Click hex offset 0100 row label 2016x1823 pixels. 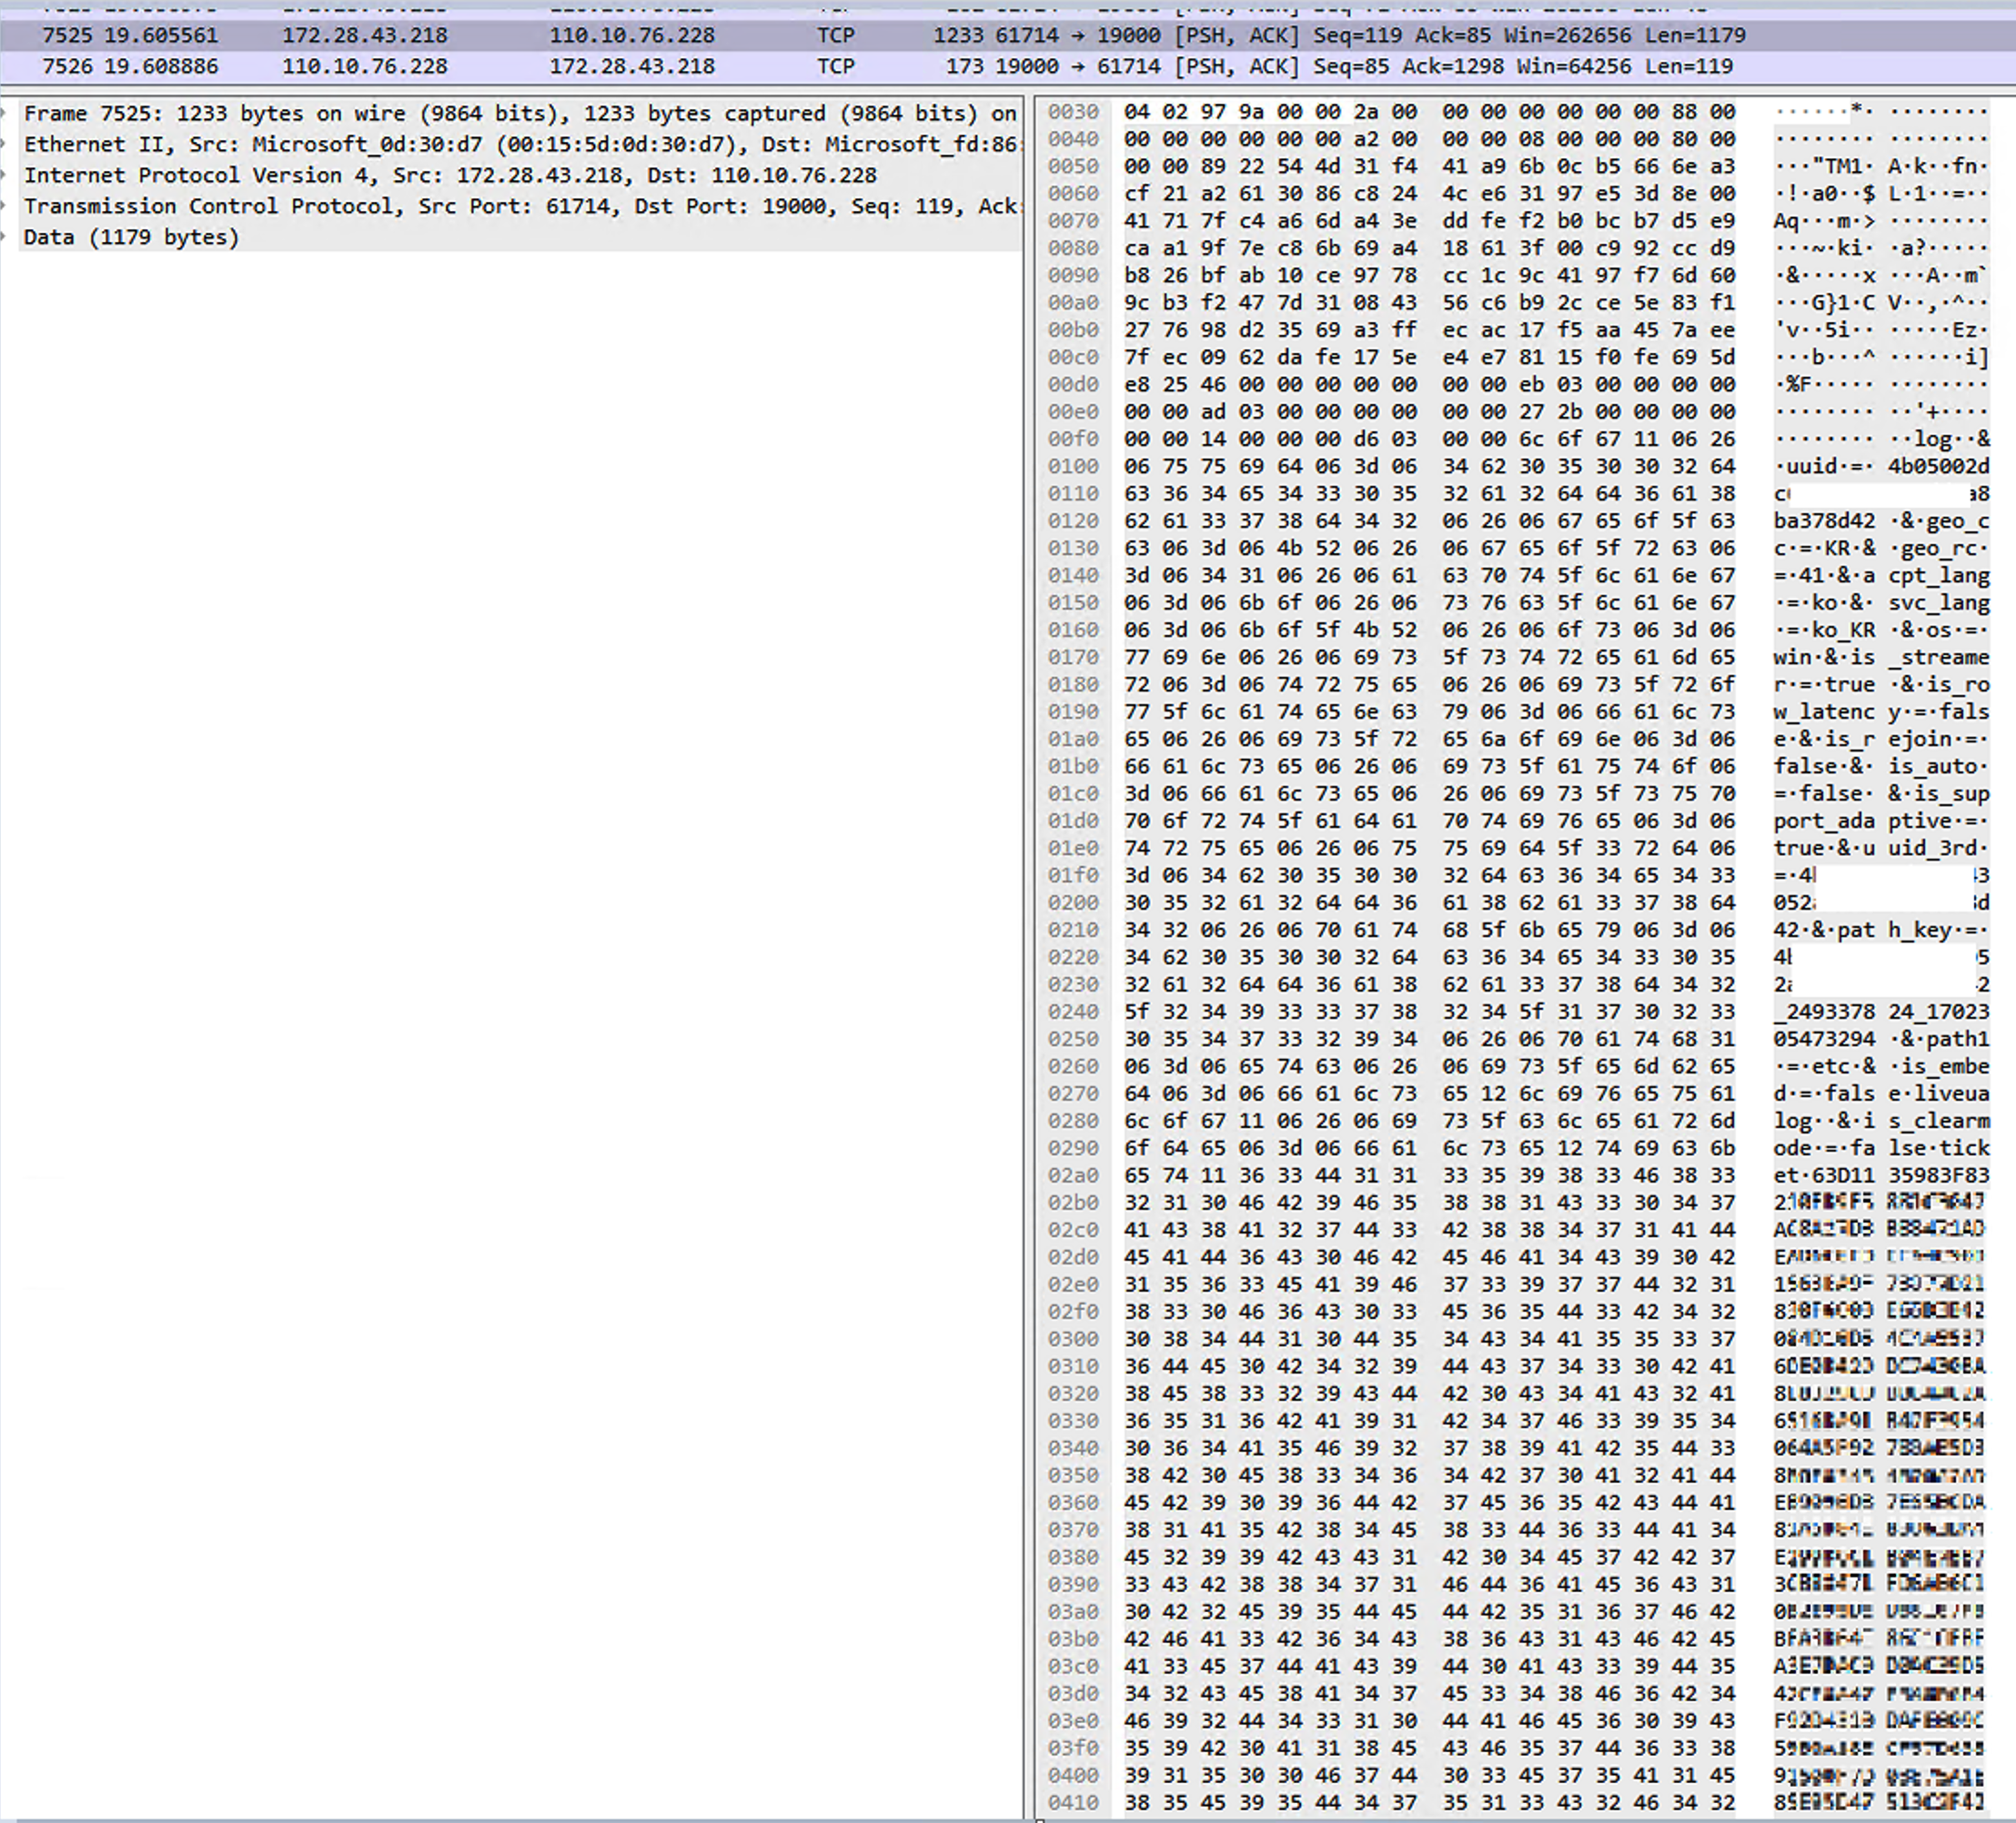pyautogui.click(x=1073, y=466)
